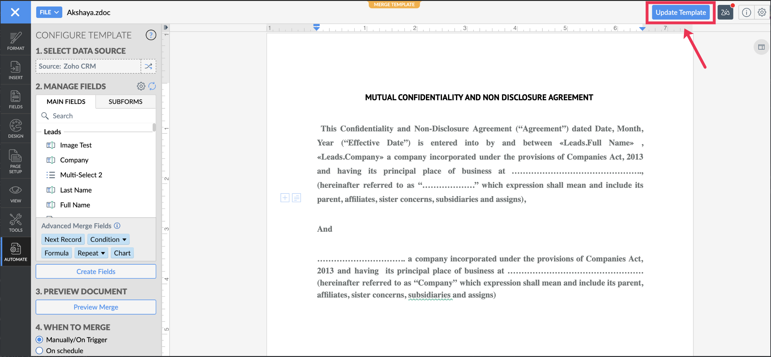Switch to the MAIN FIELDS tab
The image size is (771, 357).
(66, 102)
